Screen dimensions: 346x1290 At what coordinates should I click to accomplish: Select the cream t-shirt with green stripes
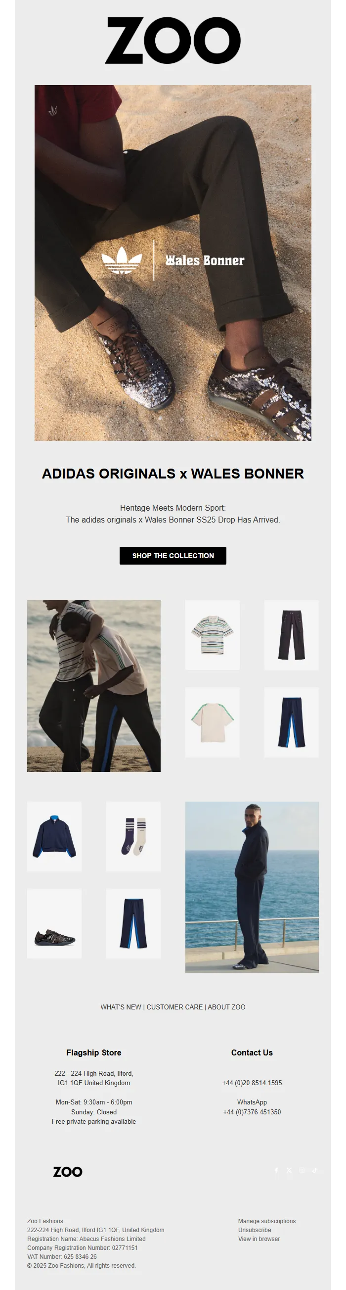213,722
